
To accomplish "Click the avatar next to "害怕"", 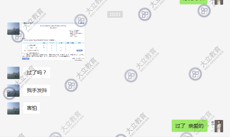I will point(13,108).
